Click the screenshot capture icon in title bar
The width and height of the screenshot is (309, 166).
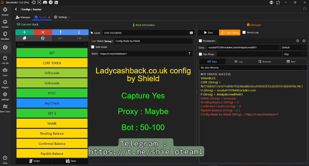39,2
